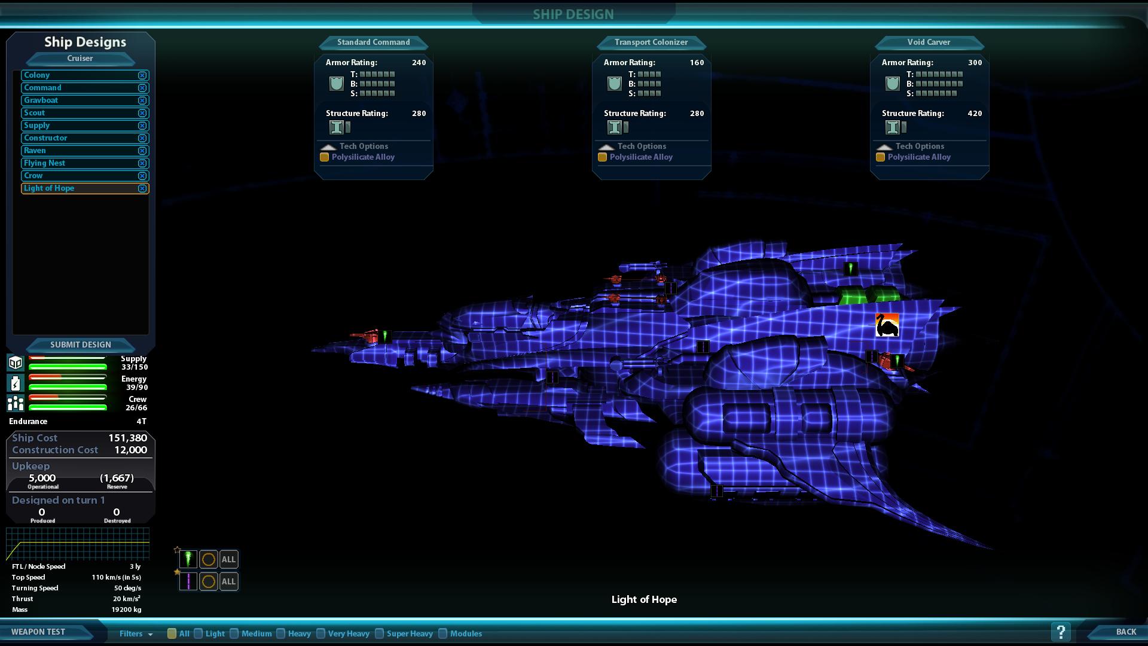Click the help question mark icon

tap(1061, 632)
